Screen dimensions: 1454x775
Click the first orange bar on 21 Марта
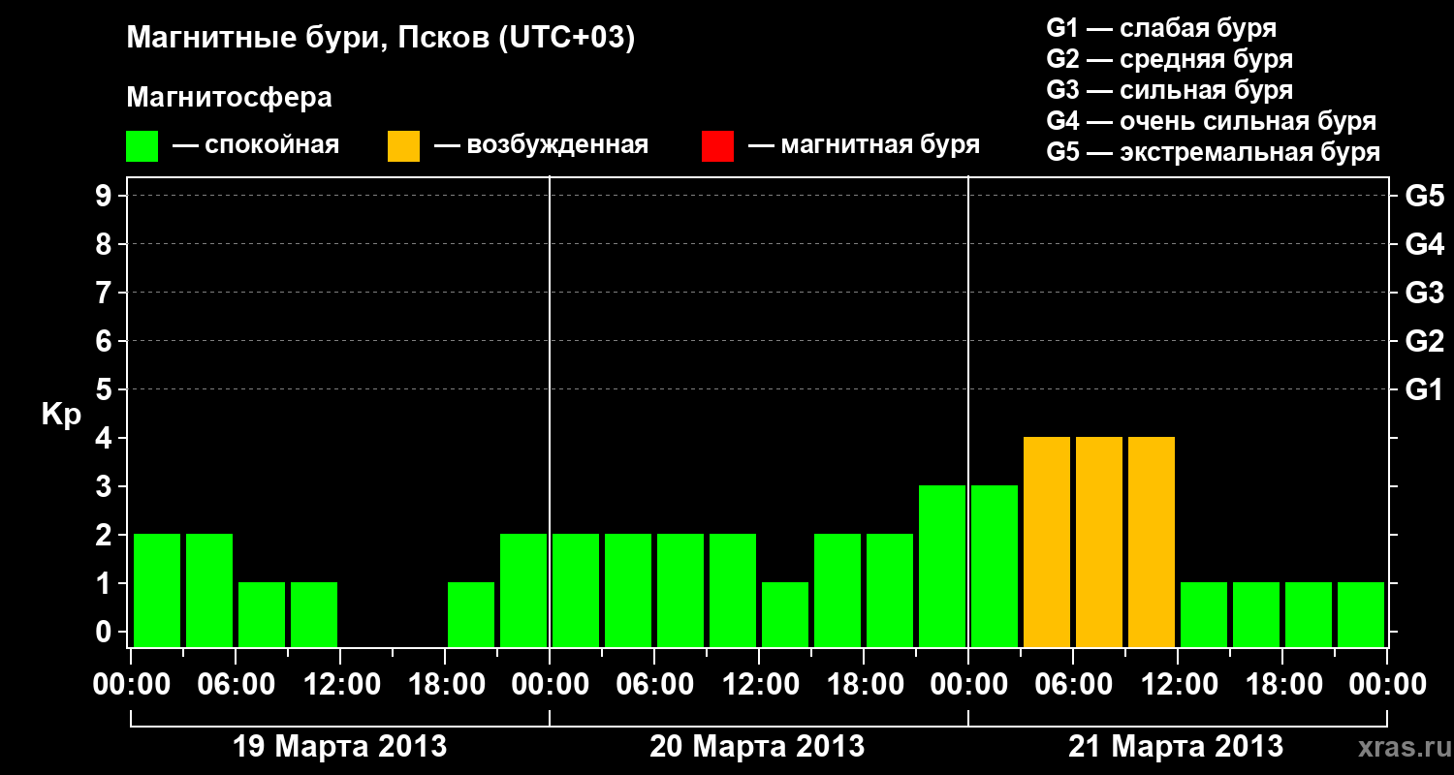tap(1047, 542)
